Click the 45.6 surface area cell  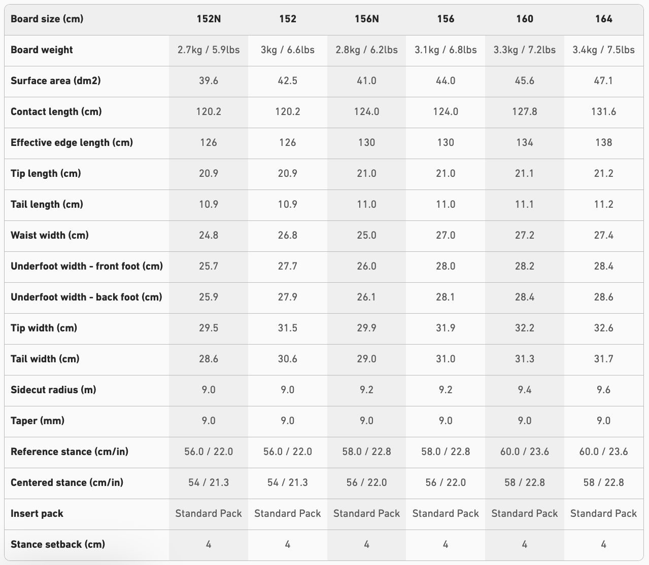click(524, 81)
